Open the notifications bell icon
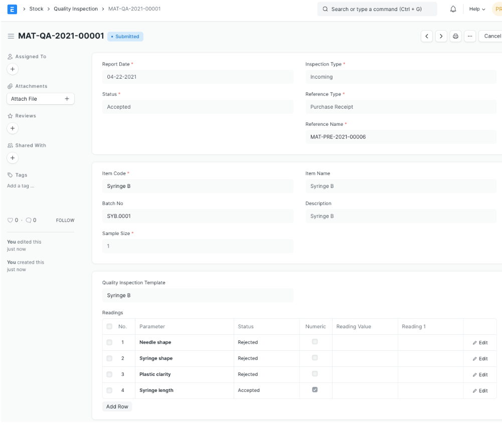The image size is (502, 428). click(453, 9)
